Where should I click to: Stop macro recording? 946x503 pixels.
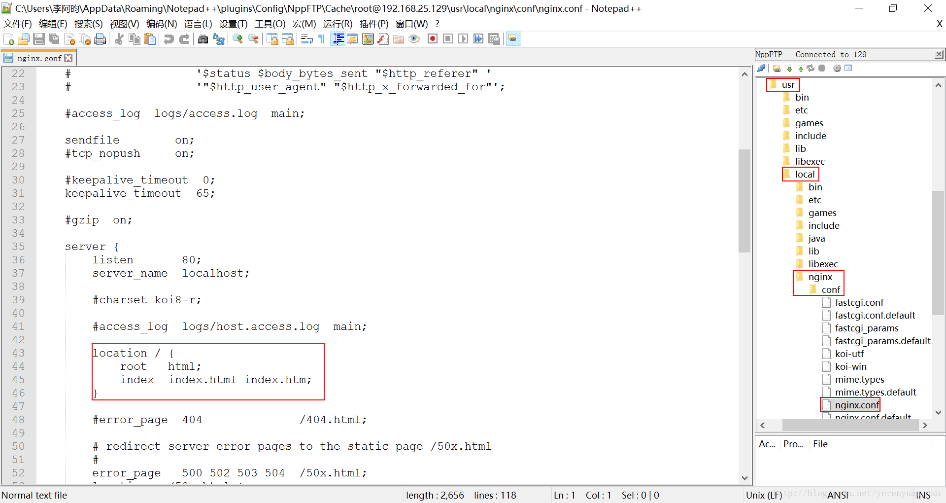coord(448,39)
